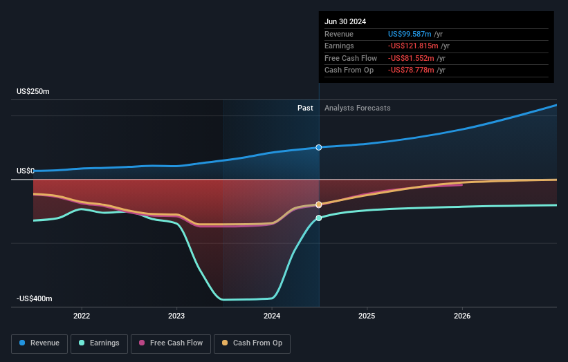Click the 2024 x-axis label
The height and width of the screenshot is (362, 568).
272,316
